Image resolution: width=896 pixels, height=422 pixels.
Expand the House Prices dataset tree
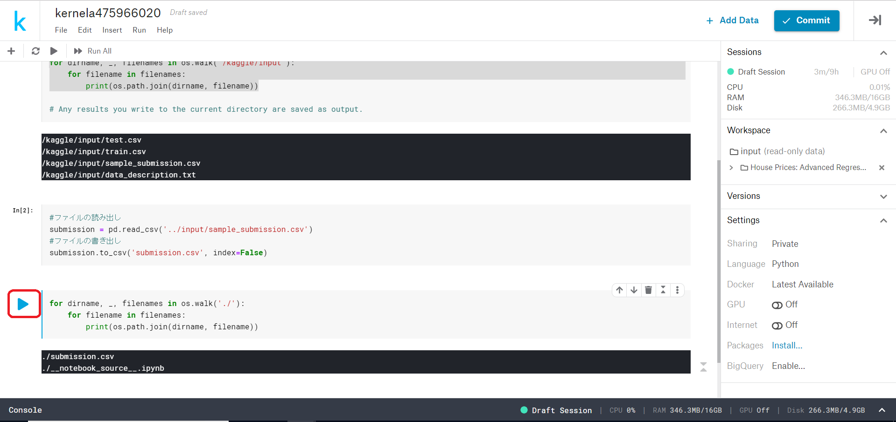click(x=731, y=168)
